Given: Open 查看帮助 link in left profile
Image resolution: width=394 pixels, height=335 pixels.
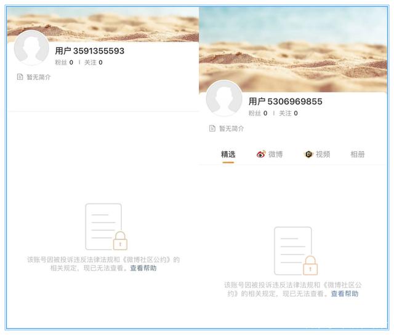Looking at the screenshot, I should [x=143, y=268].
